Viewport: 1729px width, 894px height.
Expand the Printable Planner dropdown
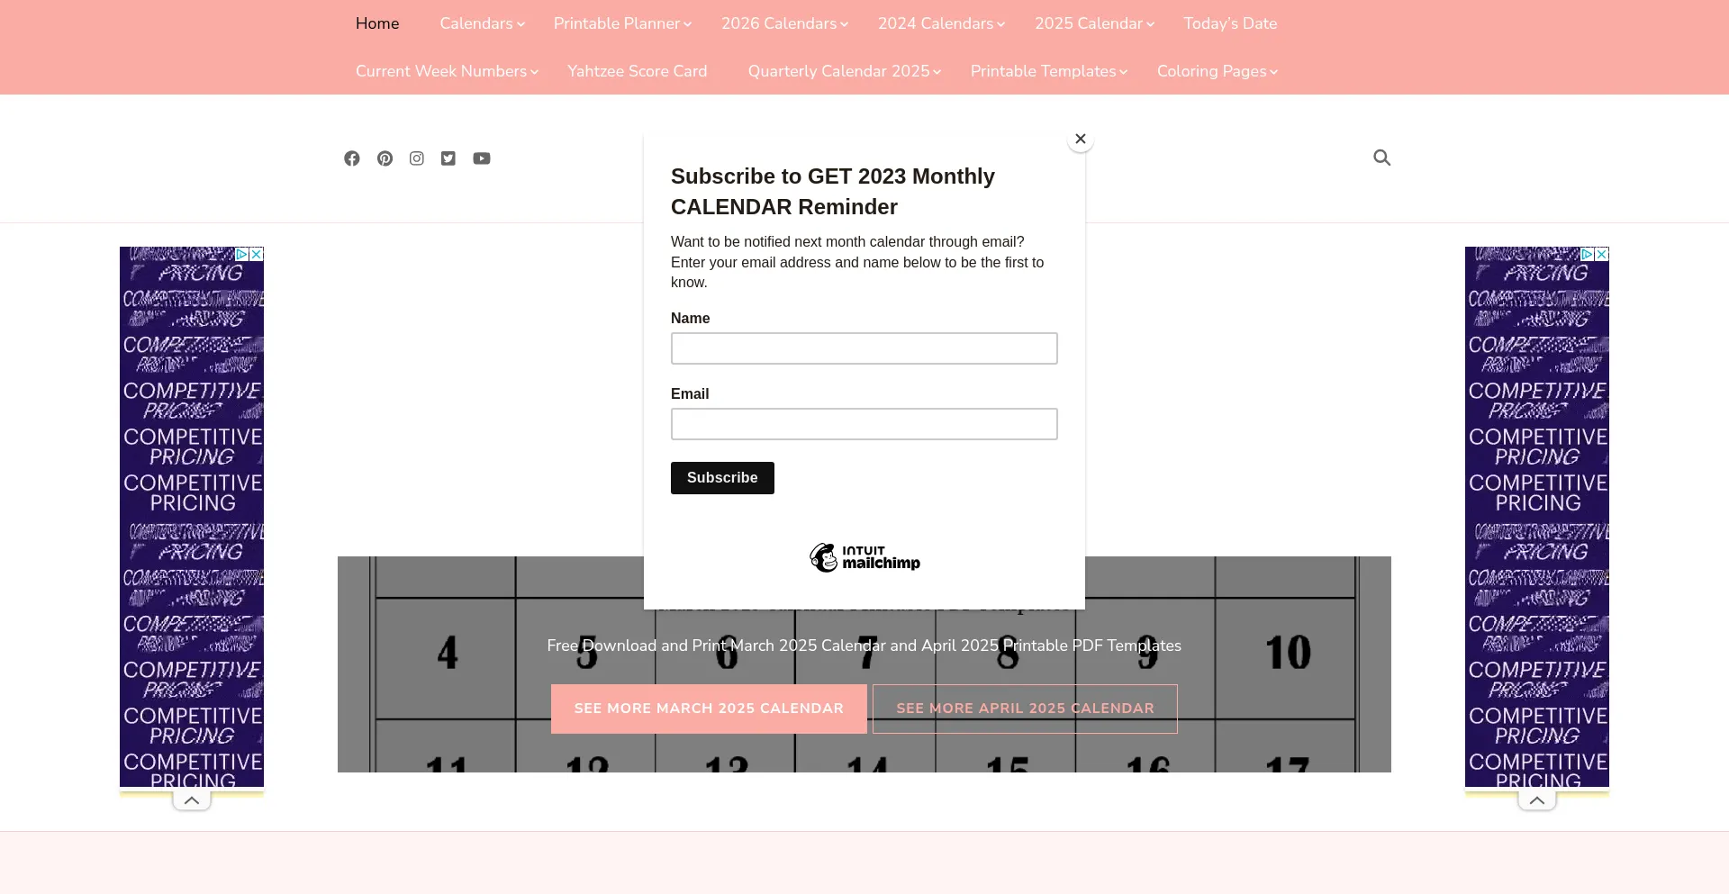click(x=622, y=23)
